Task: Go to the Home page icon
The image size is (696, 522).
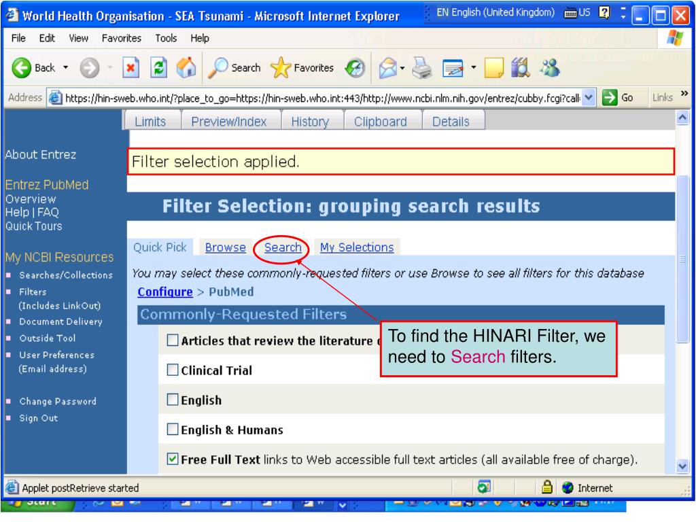Action: click(x=186, y=68)
